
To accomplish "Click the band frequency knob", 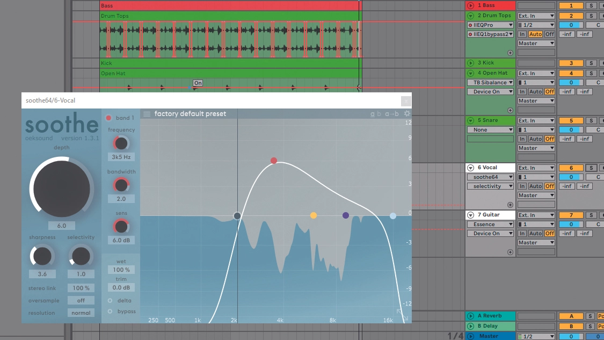I will 121,143.
